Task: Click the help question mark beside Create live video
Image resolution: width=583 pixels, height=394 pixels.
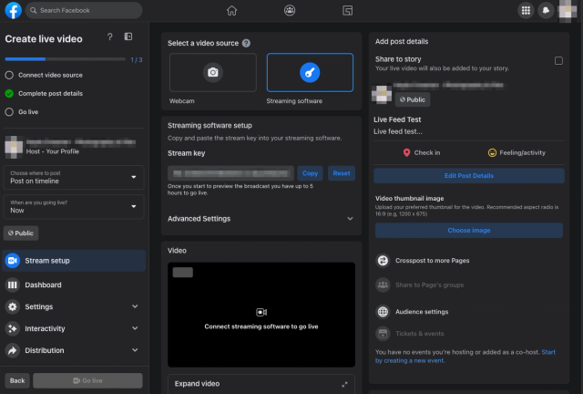Action: [x=109, y=36]
